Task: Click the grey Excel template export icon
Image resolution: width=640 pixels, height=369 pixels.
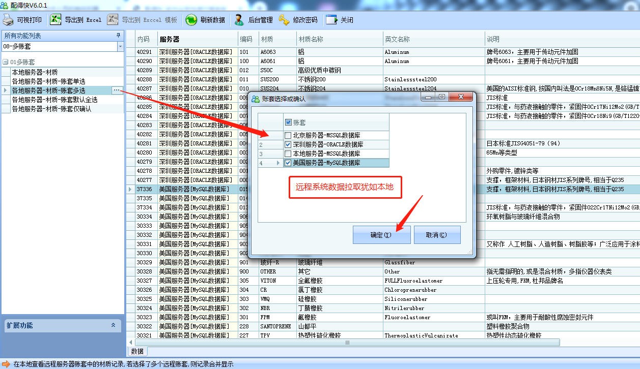Action: point(114,20)
